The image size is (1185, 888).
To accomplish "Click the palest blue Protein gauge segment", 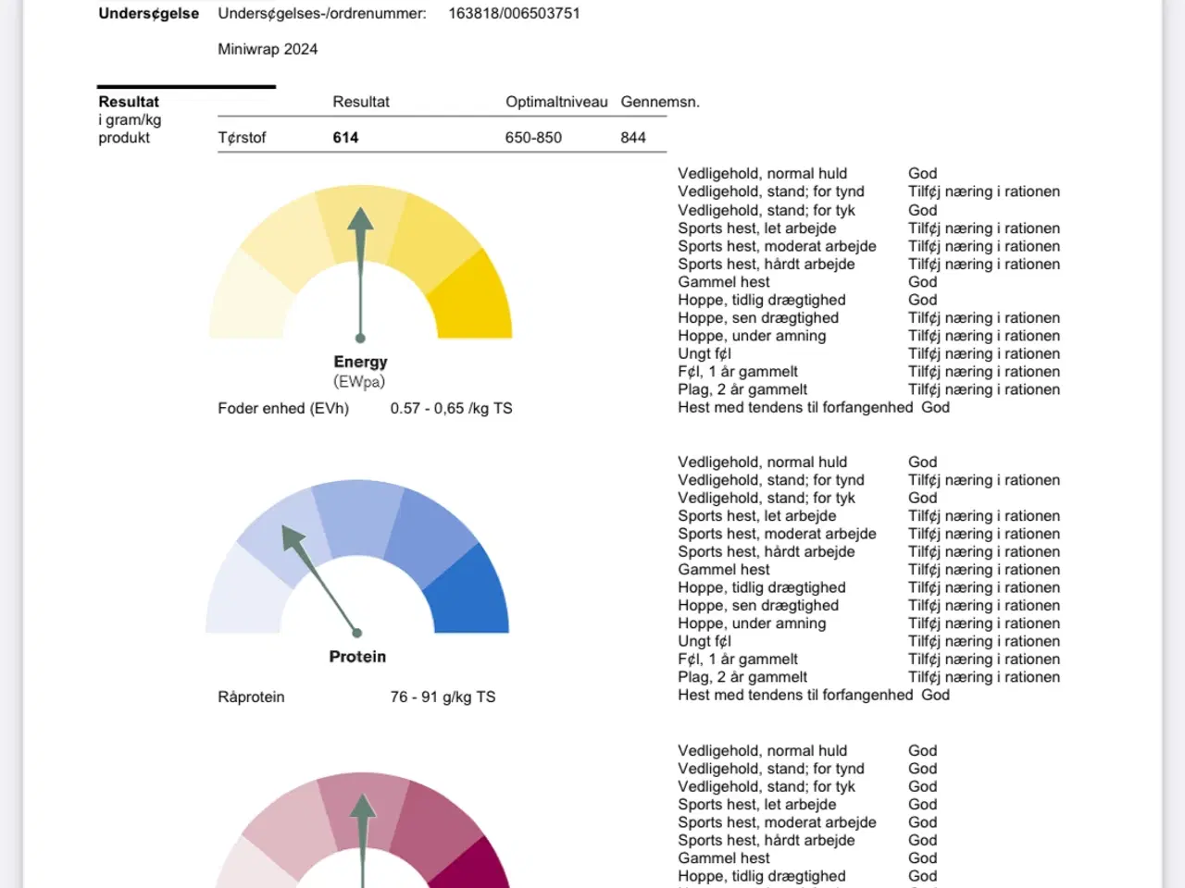I will tap(246, 593).
